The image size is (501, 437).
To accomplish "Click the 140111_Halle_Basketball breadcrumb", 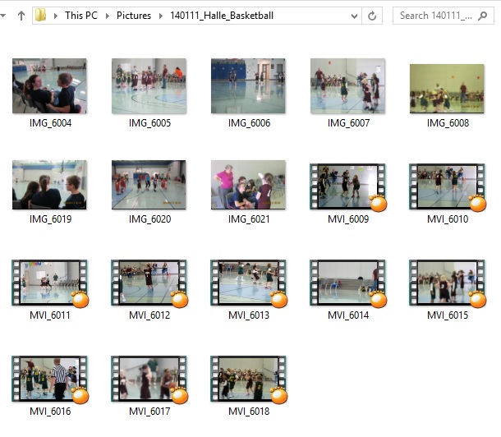I will [x=222, y=16].
